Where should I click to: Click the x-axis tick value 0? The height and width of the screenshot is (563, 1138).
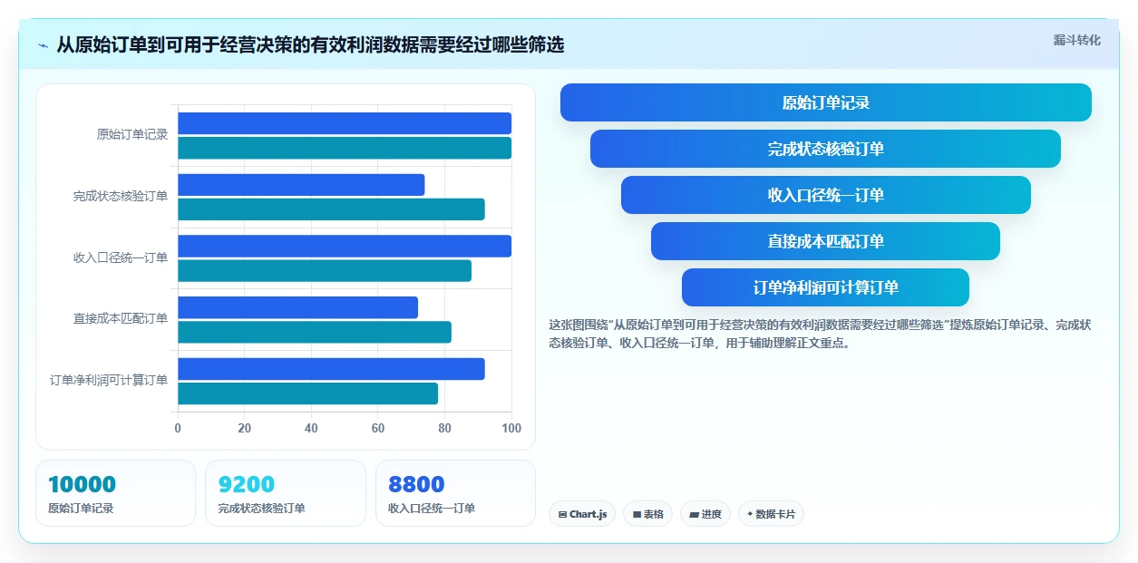[178, 428]
